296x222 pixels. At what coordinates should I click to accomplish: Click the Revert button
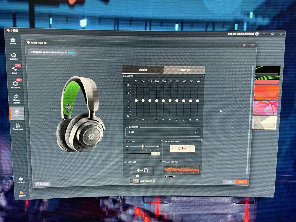coord(229,182)
